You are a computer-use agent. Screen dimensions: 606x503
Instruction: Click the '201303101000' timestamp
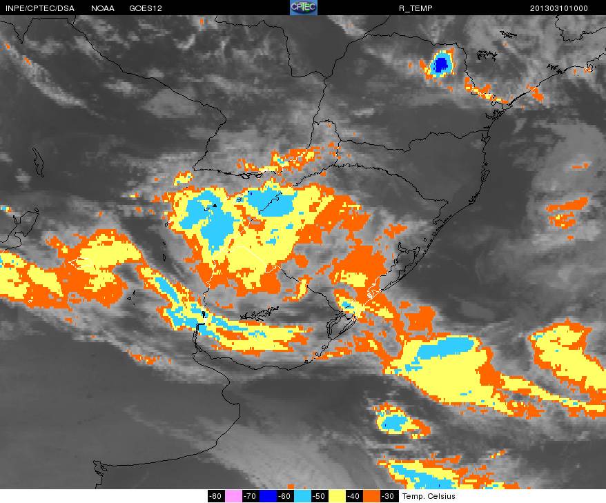tap(559, 8)
